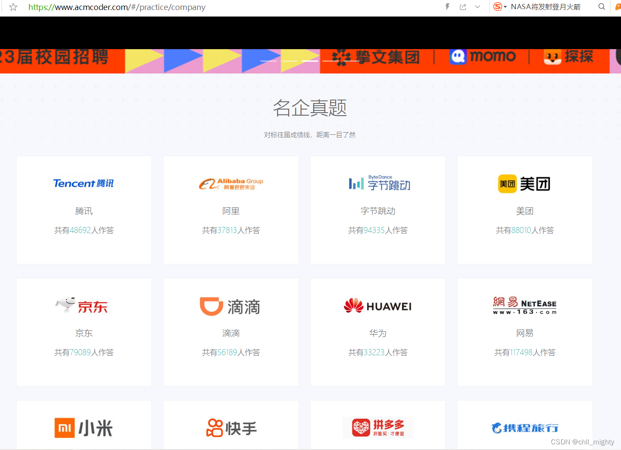Expand the chevron next to the share icon
Viewport: 621px width, 450px height.
coord(477,7)
